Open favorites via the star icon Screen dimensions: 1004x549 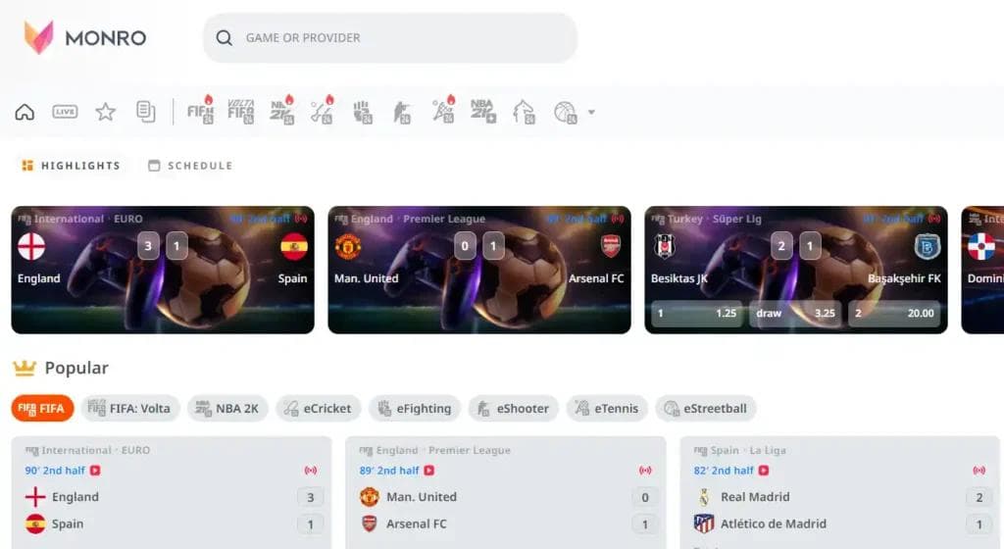pos(106,112)
